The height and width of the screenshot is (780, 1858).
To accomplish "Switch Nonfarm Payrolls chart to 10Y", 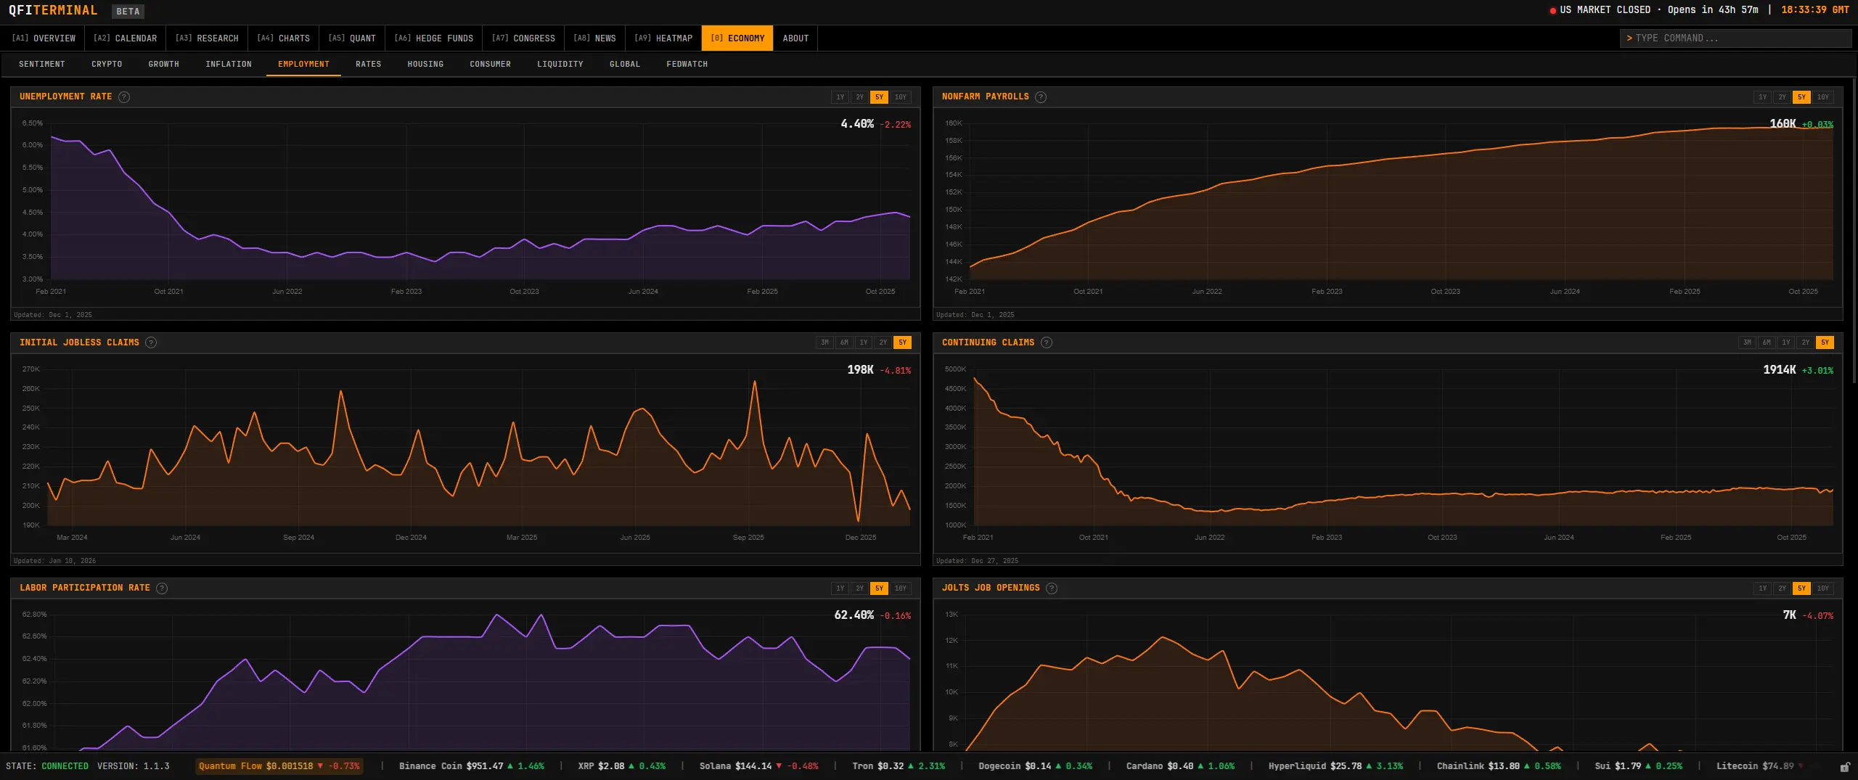I will 1822,97.
